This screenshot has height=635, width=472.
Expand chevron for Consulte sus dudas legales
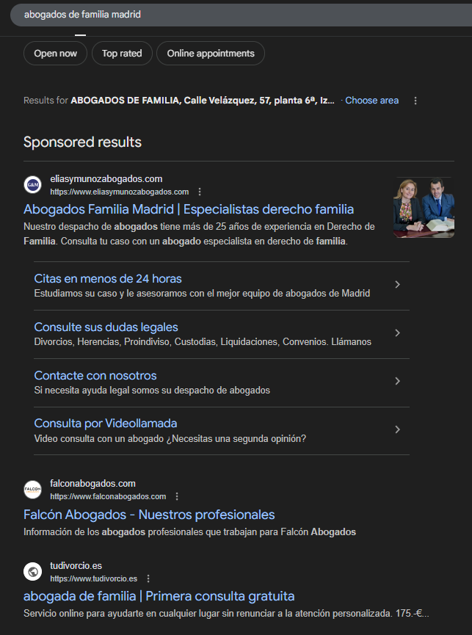tap(397, 333)
